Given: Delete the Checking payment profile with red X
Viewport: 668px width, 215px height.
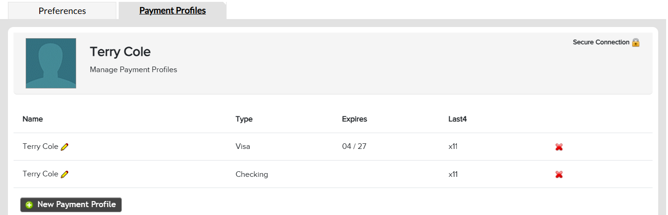Looking at the screenshot, I should pos(559,175).
